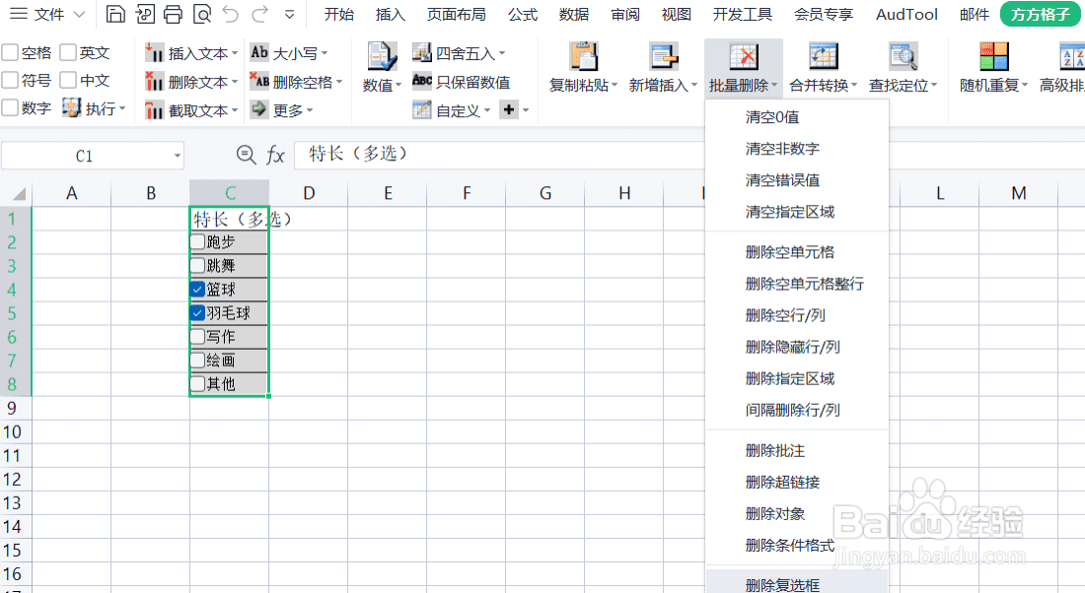This screenshot has width=1085, height=593.
Task: Open the 新增插入 dropdown label
Action: [x=663, y=85]
